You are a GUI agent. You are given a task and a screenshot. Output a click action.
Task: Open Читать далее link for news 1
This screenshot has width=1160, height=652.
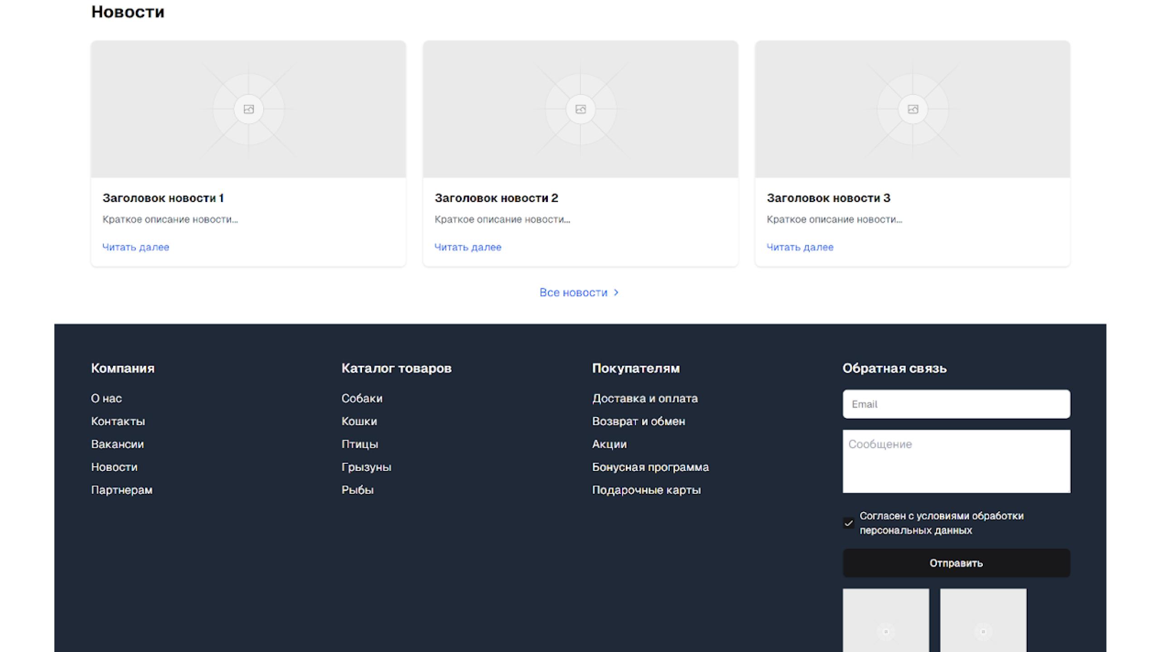pos(135,247)
